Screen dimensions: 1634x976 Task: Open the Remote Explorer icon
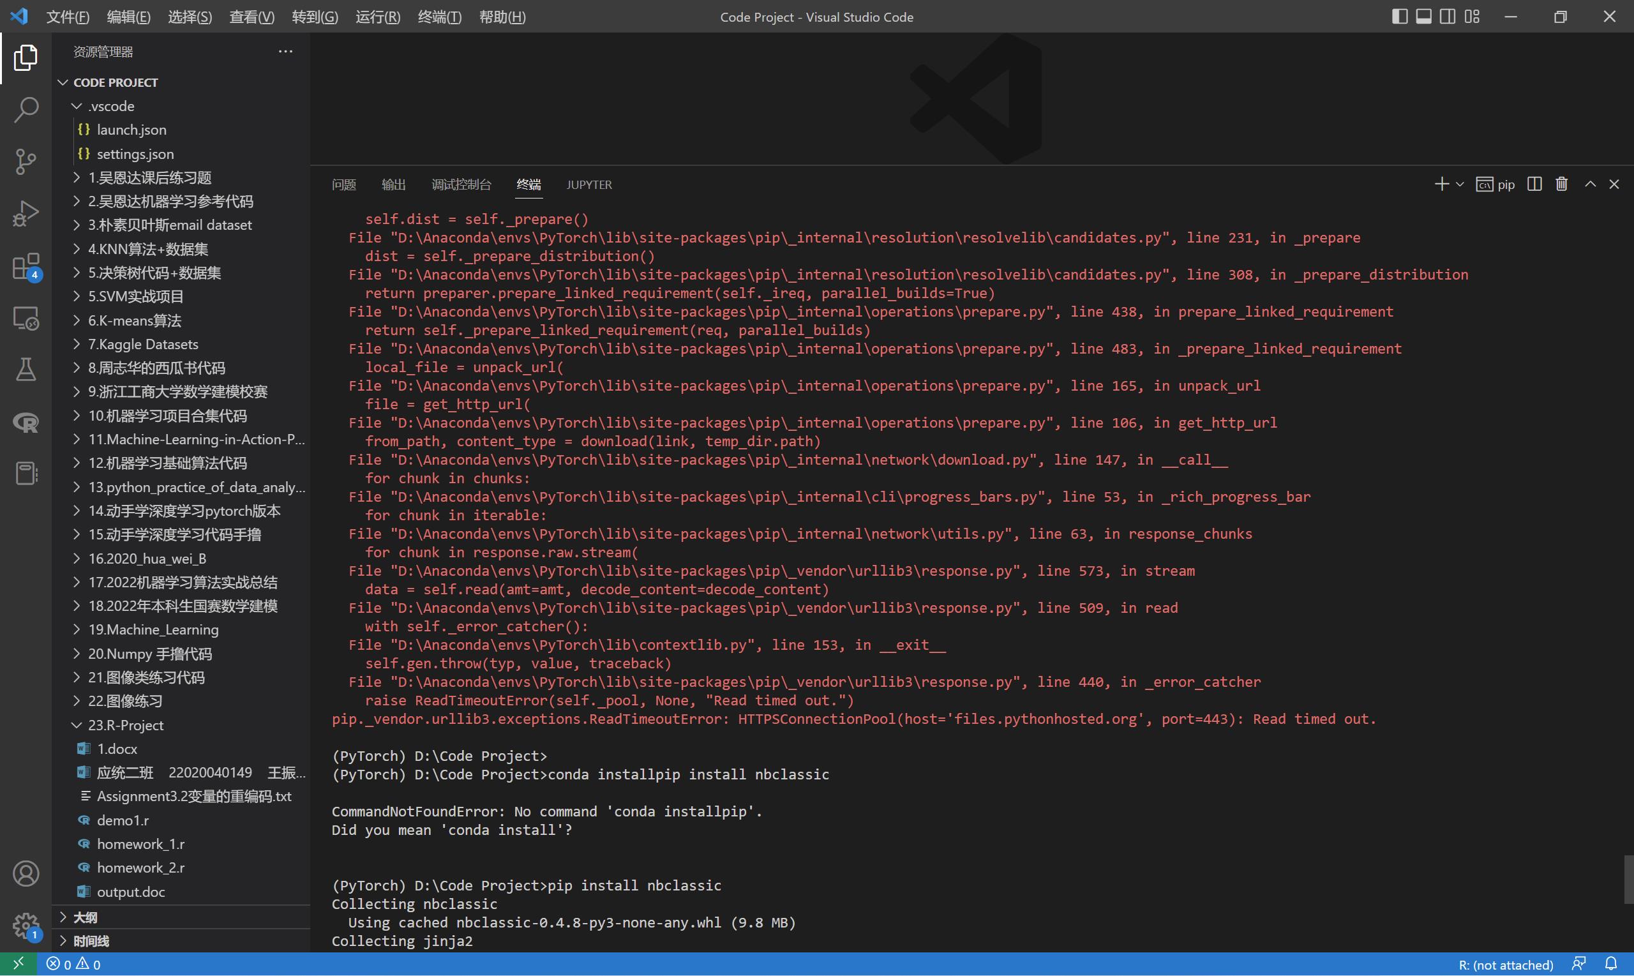coord(26,319)
